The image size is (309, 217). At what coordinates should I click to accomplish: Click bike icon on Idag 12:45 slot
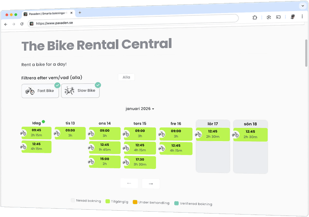(x=23, y=147)
